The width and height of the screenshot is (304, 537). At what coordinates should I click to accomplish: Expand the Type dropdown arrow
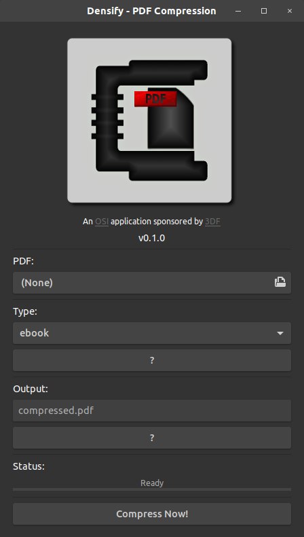tap(280, 333)
